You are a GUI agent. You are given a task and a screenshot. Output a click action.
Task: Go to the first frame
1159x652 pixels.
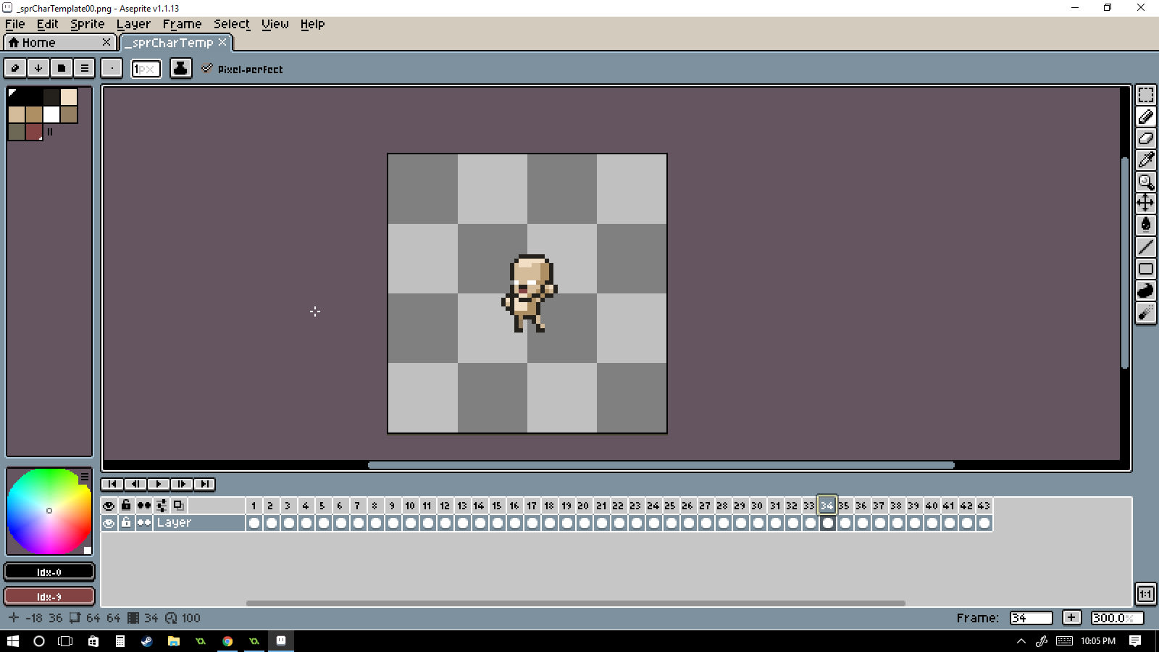click(112, 484)
